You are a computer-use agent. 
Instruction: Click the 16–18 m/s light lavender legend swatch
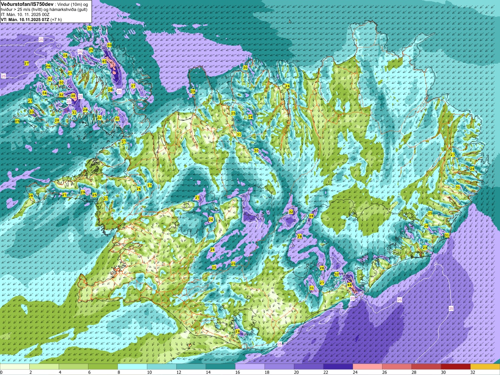250,367
